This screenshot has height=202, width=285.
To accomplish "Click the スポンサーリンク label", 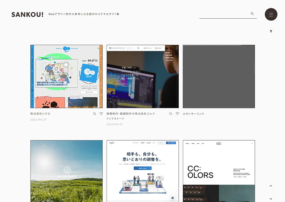I will (194, 114).
